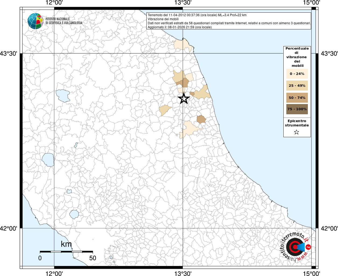Click the top 13°30' longitude label

(x=183, y=3)
